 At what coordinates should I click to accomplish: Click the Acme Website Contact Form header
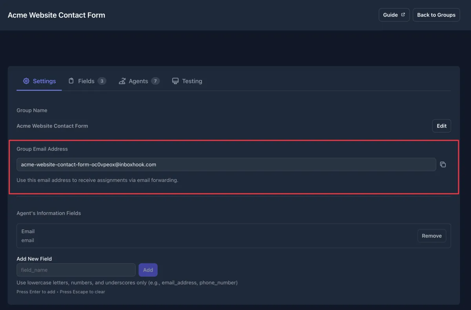point(56,15)
